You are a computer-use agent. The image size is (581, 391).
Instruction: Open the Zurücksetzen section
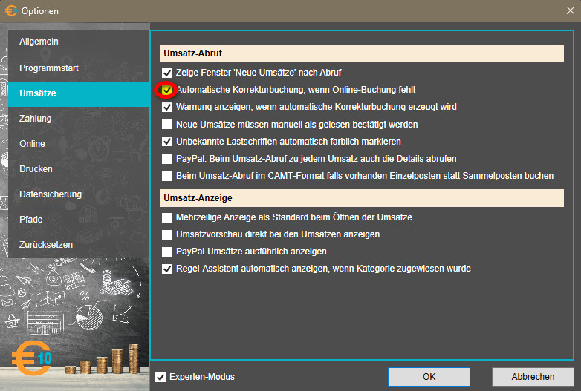click(x=46, y=245)
